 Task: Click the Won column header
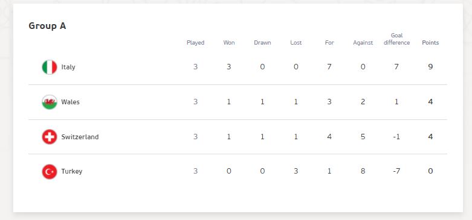229,43
